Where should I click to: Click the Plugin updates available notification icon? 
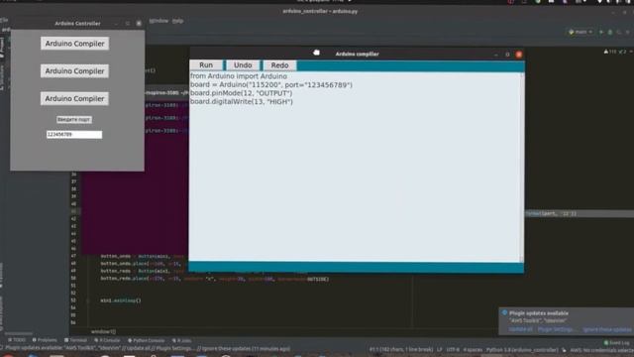pyautogui.click(x=504, y=313)
